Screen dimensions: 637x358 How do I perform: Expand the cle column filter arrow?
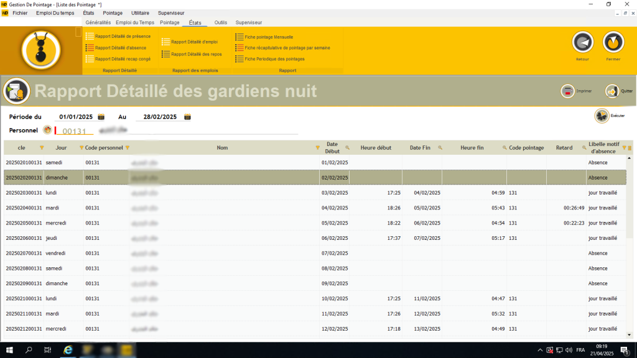click(x=41, y=148)
